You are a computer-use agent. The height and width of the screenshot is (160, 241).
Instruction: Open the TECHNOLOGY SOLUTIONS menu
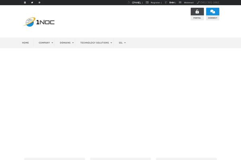click(94, 43)
